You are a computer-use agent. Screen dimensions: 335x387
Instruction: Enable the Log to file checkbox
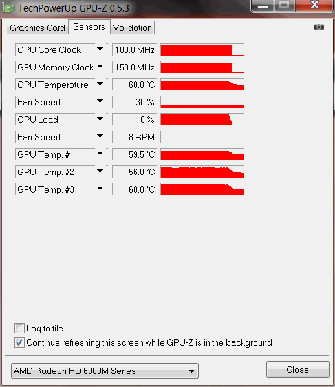pos(19,328)
